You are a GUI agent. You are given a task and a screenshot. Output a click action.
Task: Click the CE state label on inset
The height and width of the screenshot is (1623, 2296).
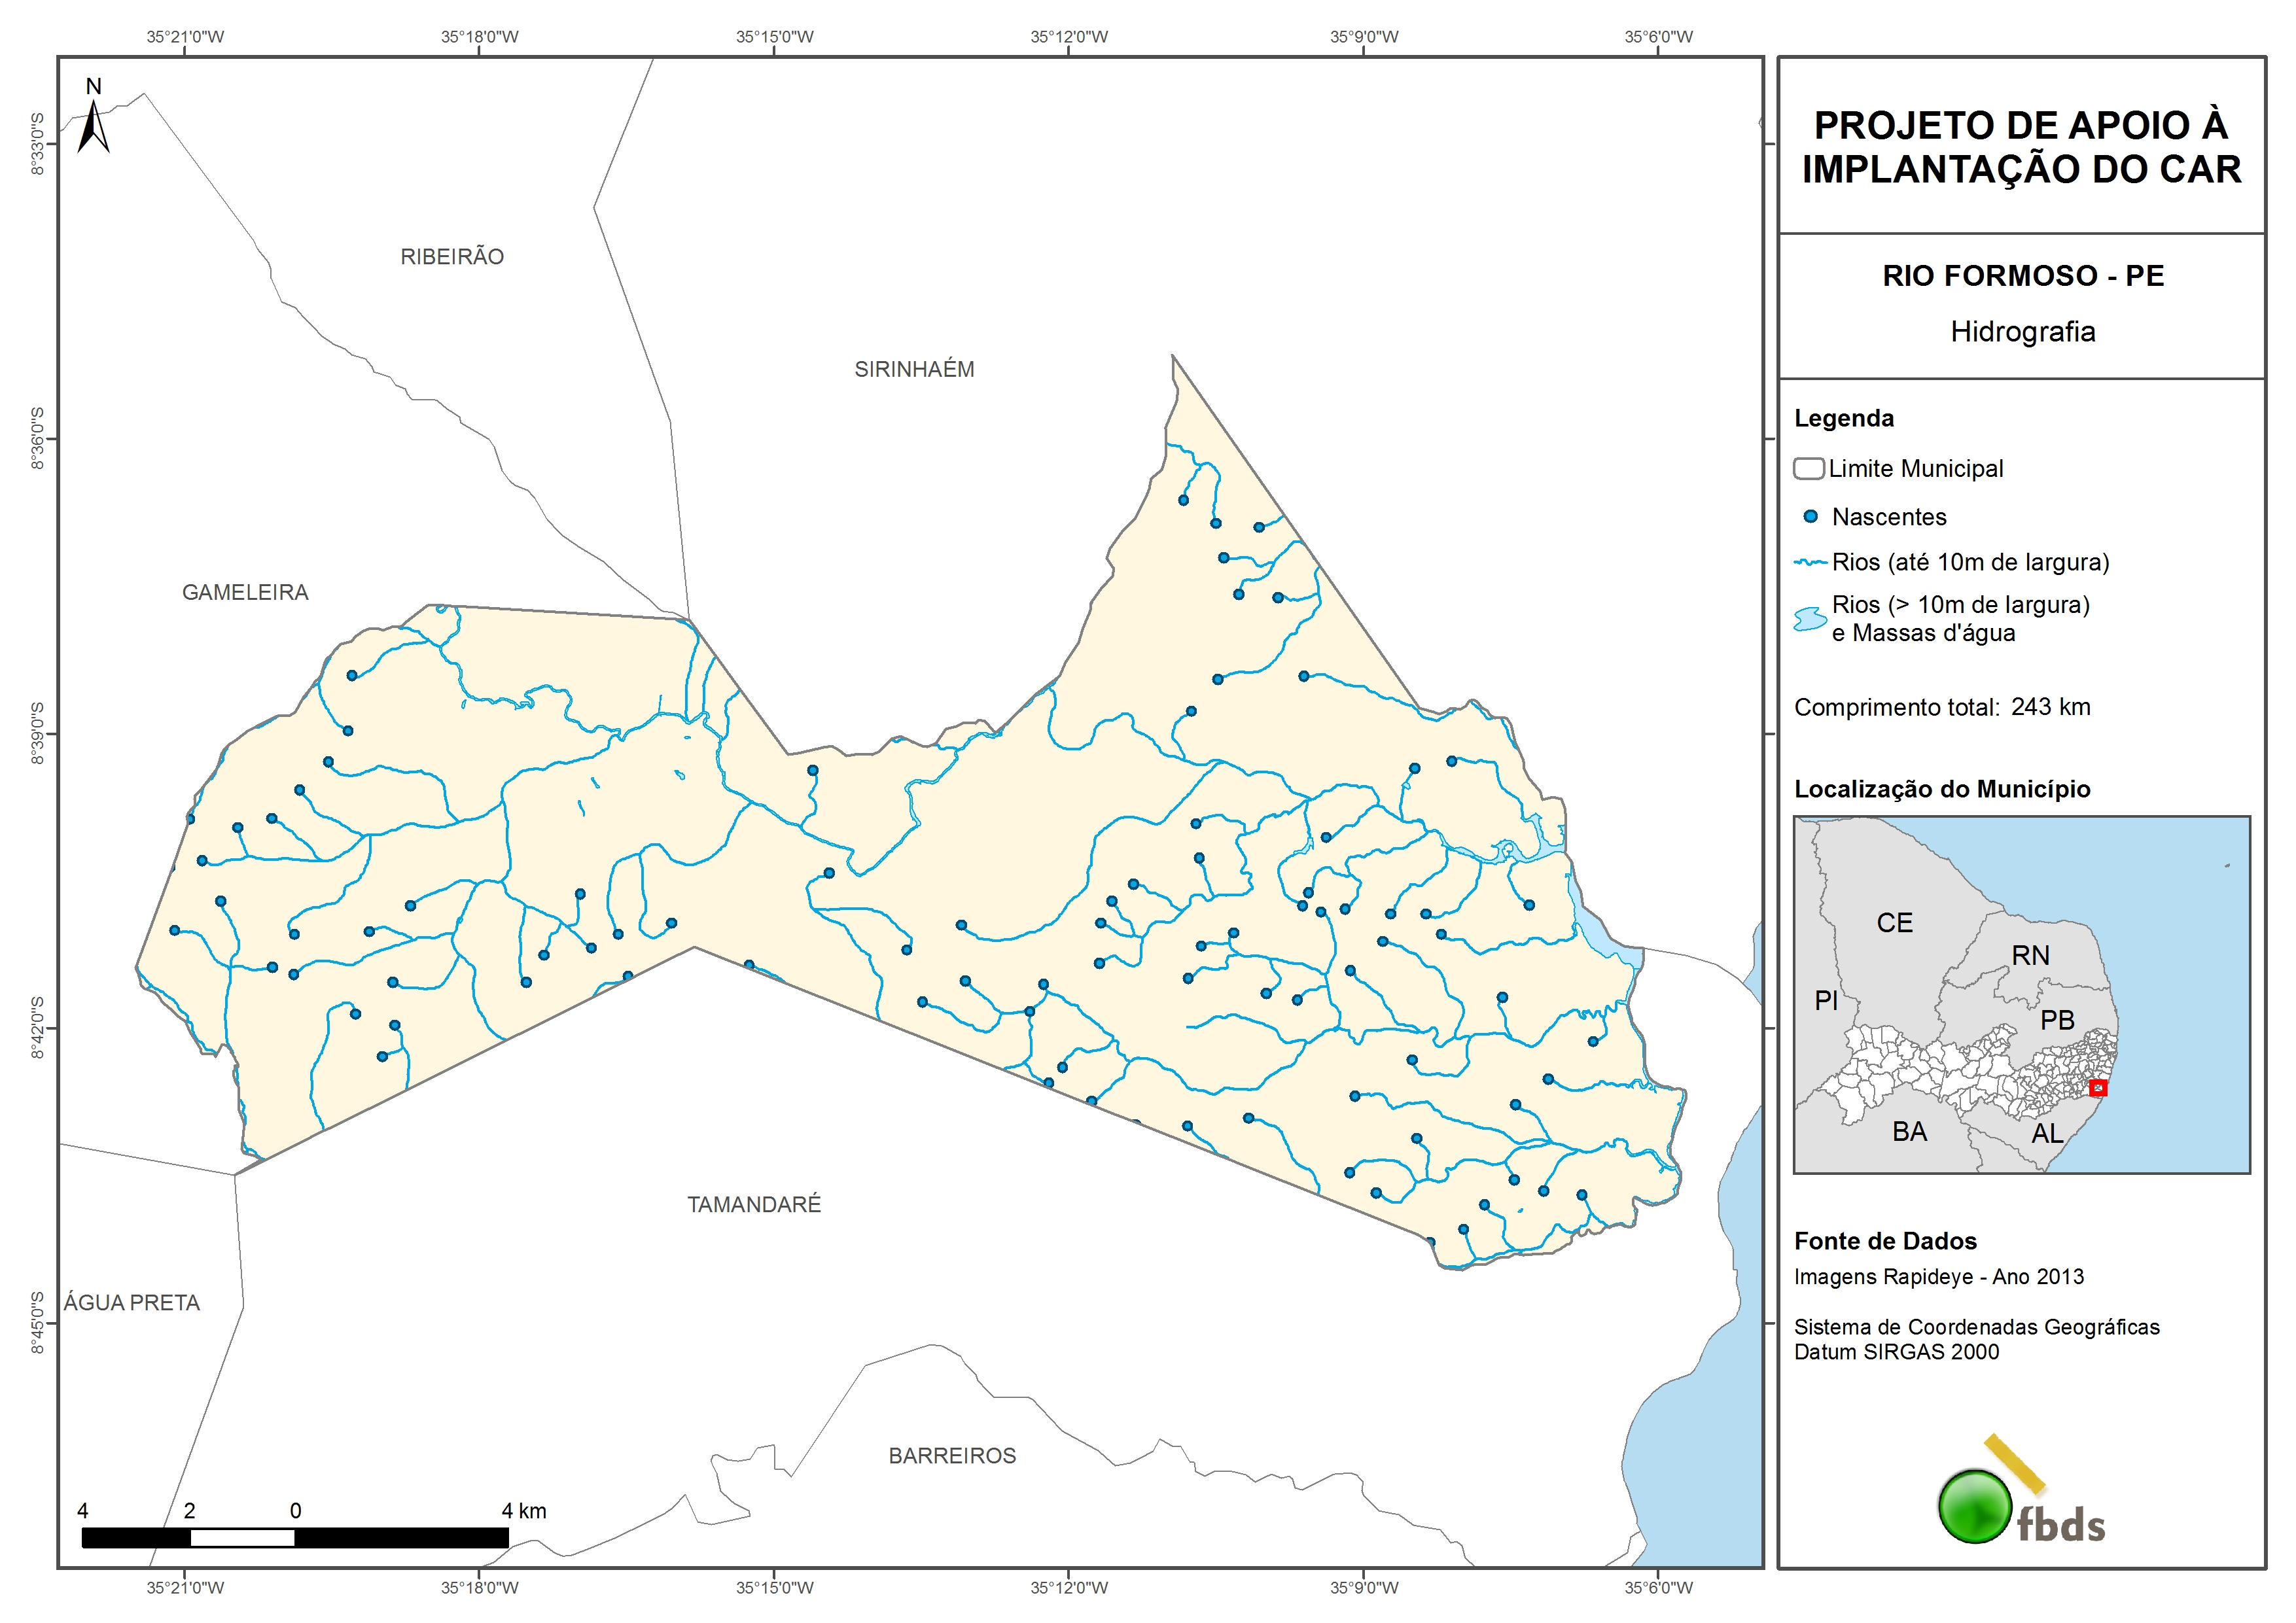[x=1894, y=923]
